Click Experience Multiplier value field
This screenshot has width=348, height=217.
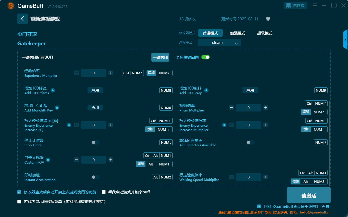(x=94, y=73)
